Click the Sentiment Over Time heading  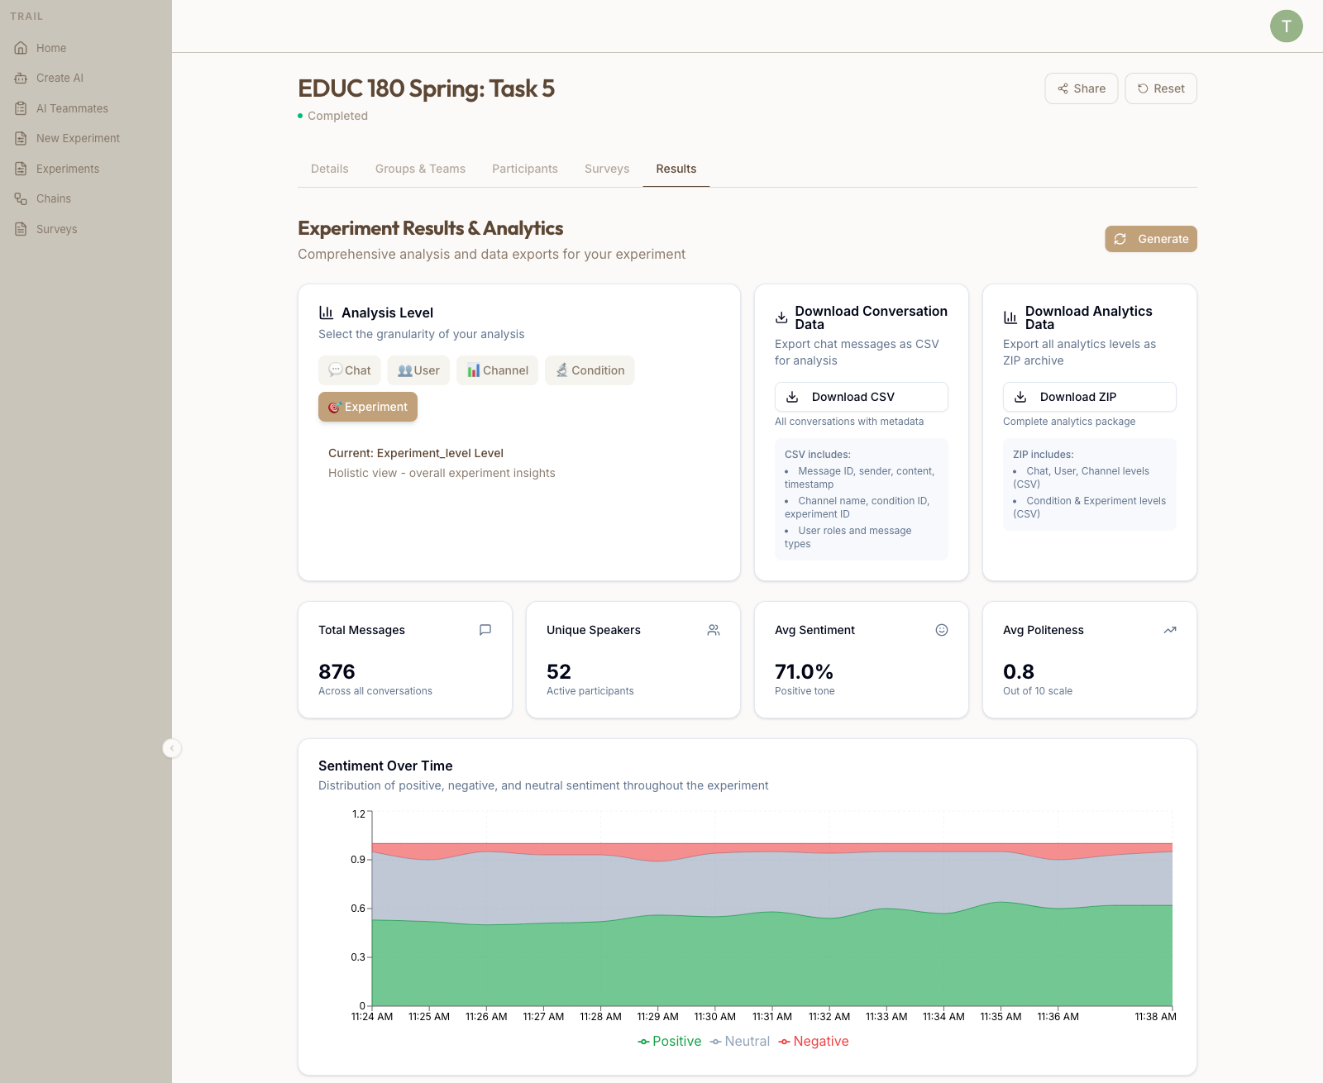pos(385,766)
